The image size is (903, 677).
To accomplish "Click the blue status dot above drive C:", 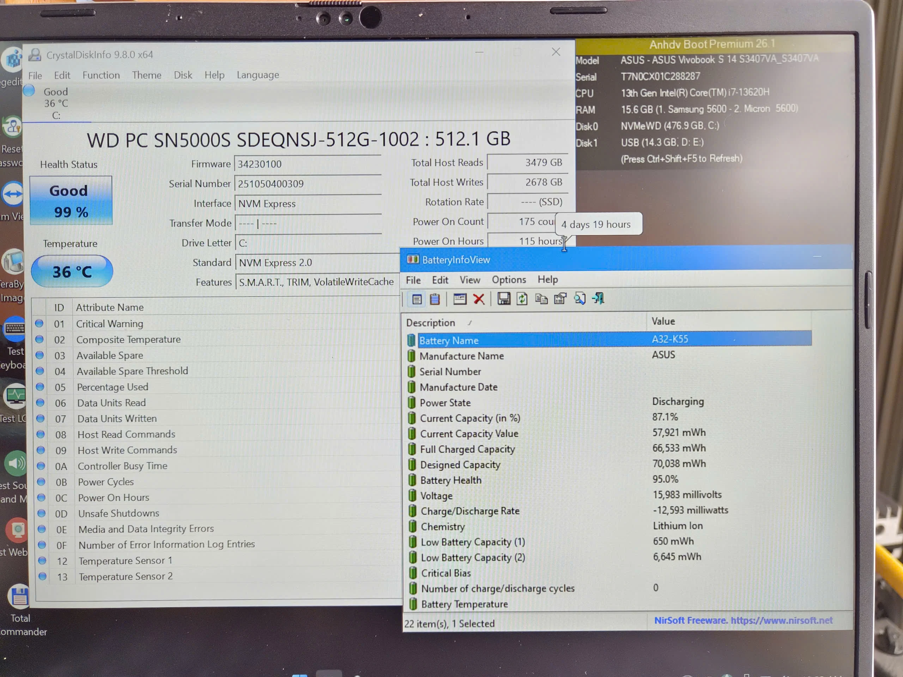I will click(29, 90).
